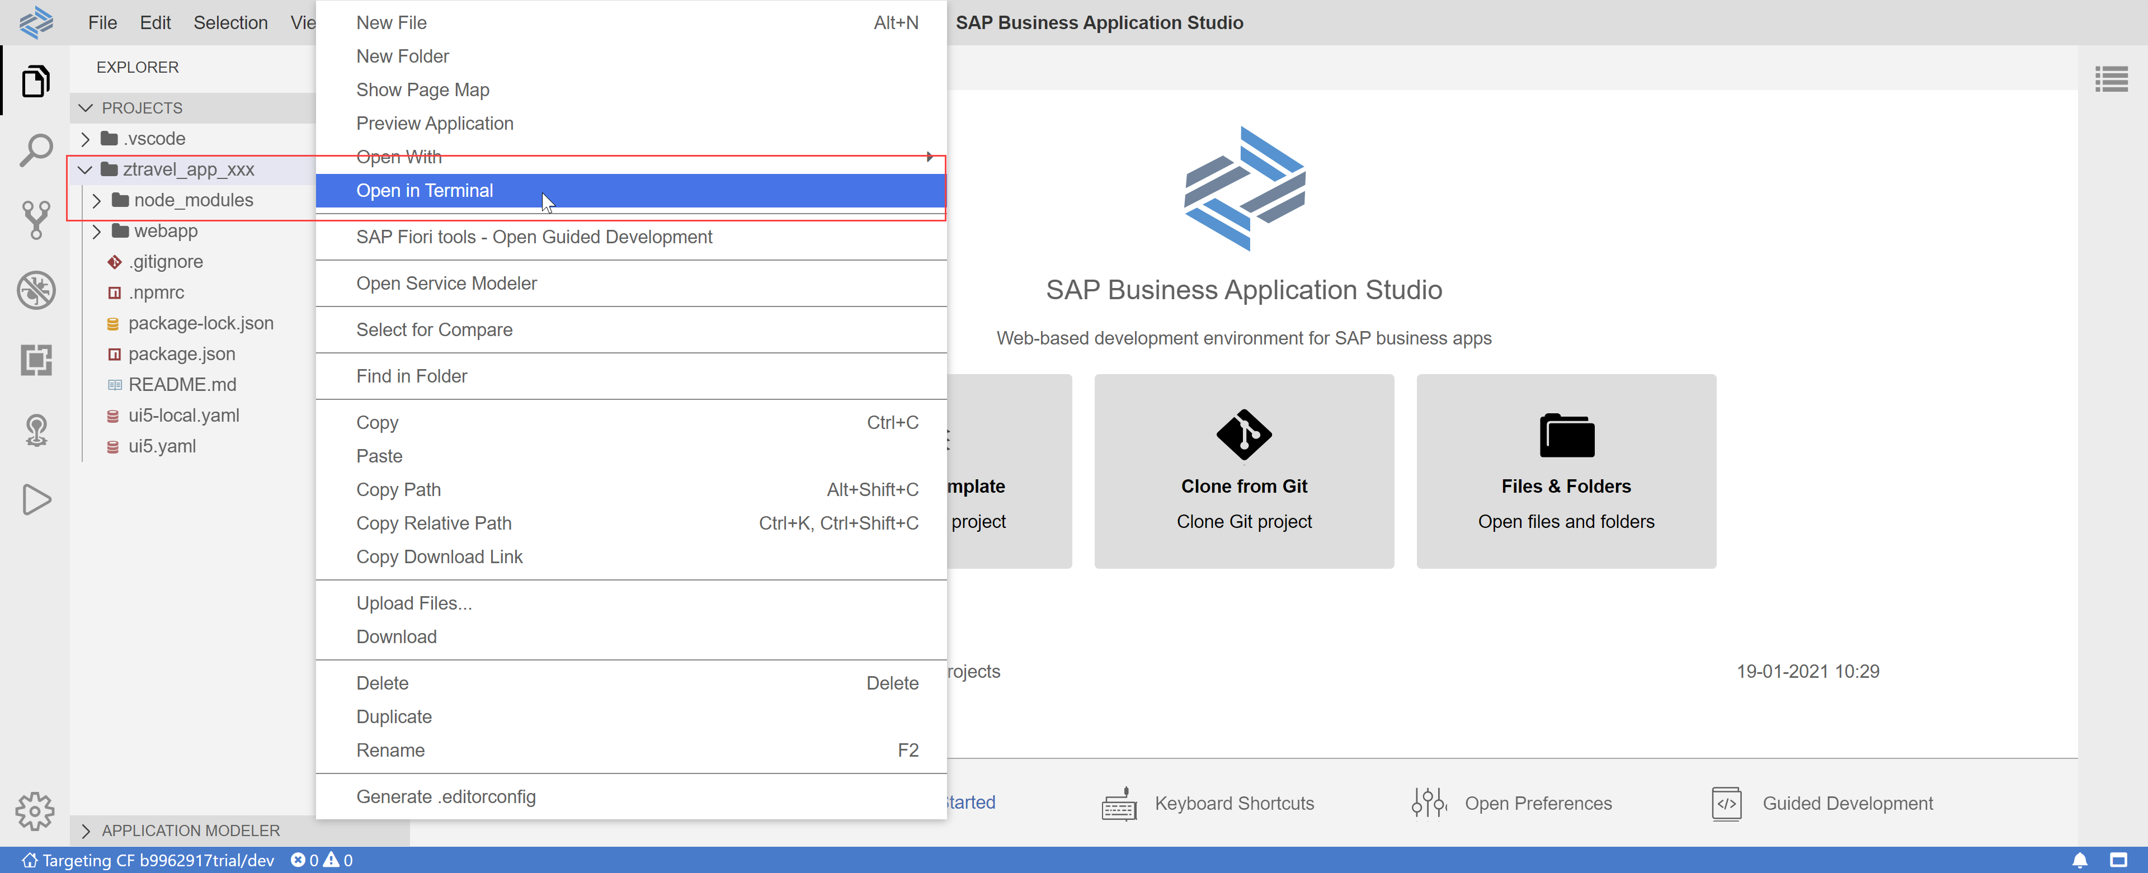Open Guided Development from the welcome page

pyautogui.click(x=1848, y=803)
